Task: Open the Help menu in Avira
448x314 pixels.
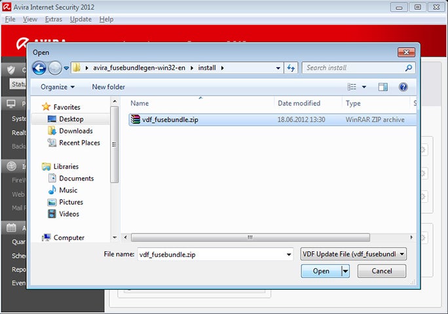Action: (x=106, y=19)
